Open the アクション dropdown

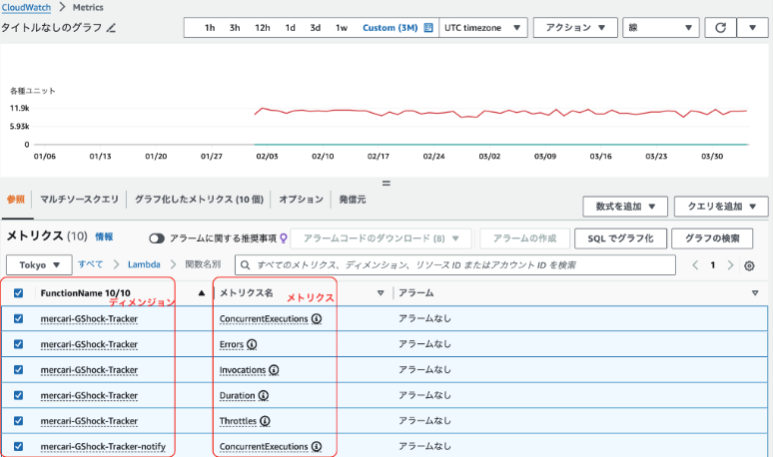[x=575, y=28]
